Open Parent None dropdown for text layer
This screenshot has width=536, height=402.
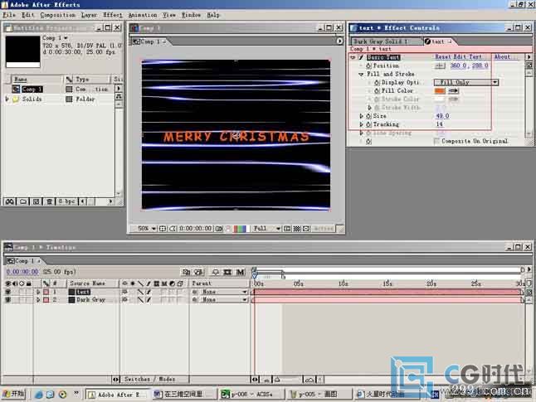pyautogui.click(x=222, y=292)
